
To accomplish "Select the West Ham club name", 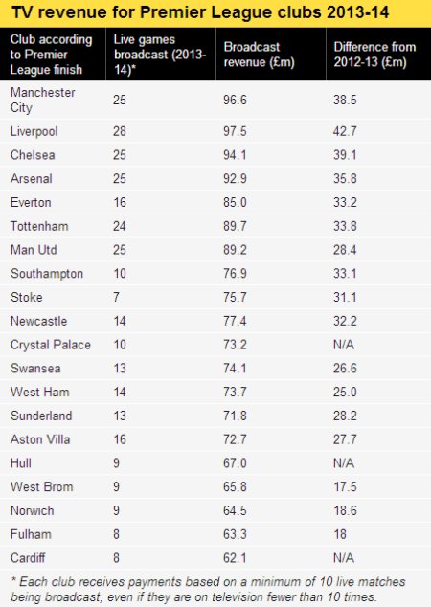I will [40, 392].
